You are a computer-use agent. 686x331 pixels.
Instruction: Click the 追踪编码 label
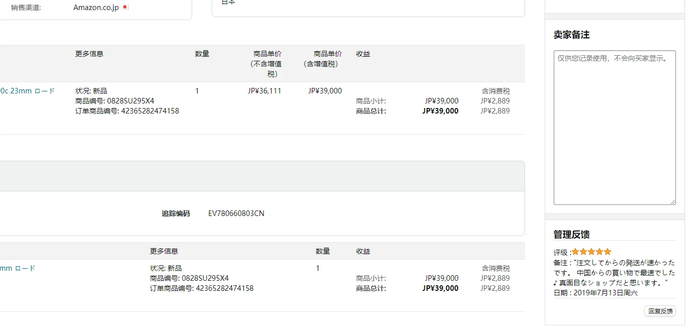click(176, 213)
